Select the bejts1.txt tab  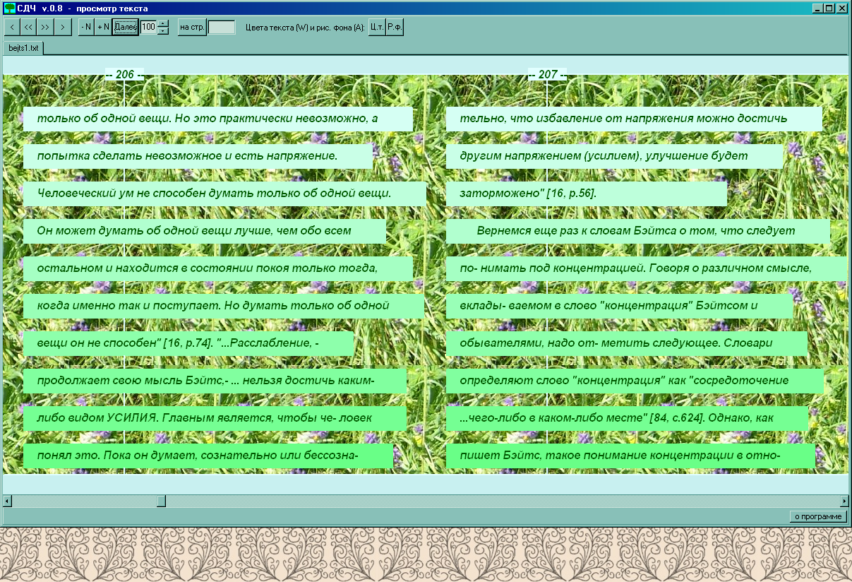click(x=23, y=48)
